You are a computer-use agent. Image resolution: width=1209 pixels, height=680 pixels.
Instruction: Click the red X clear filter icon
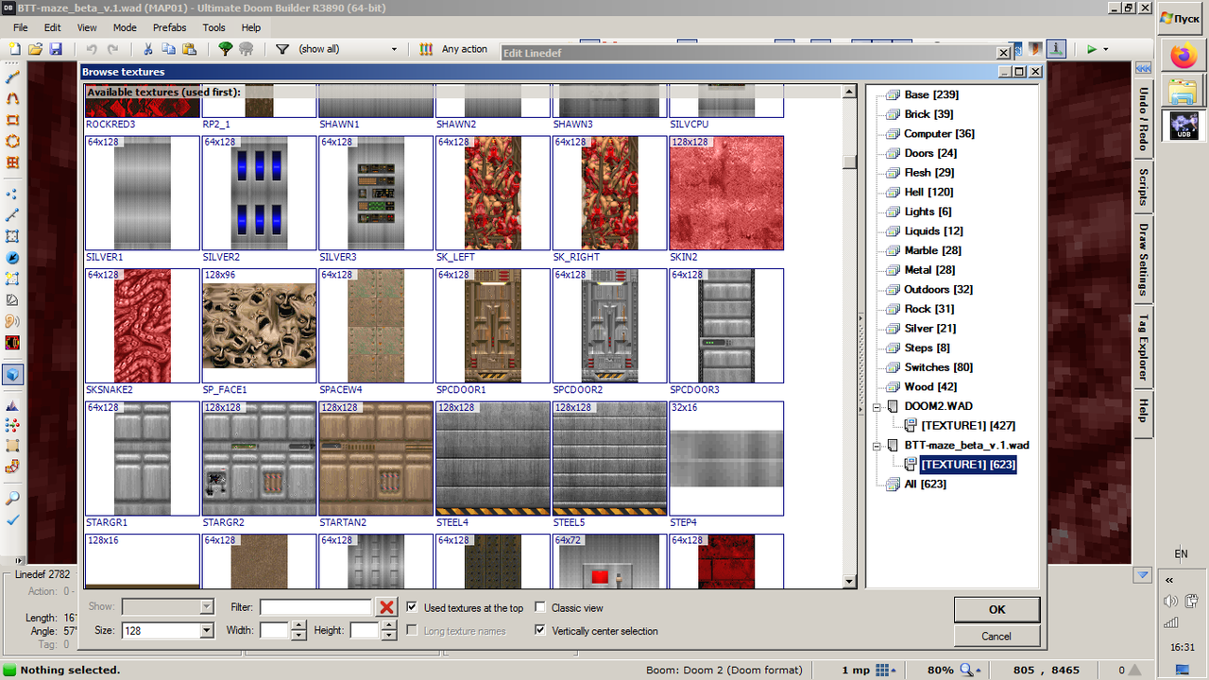click(386, 607)
